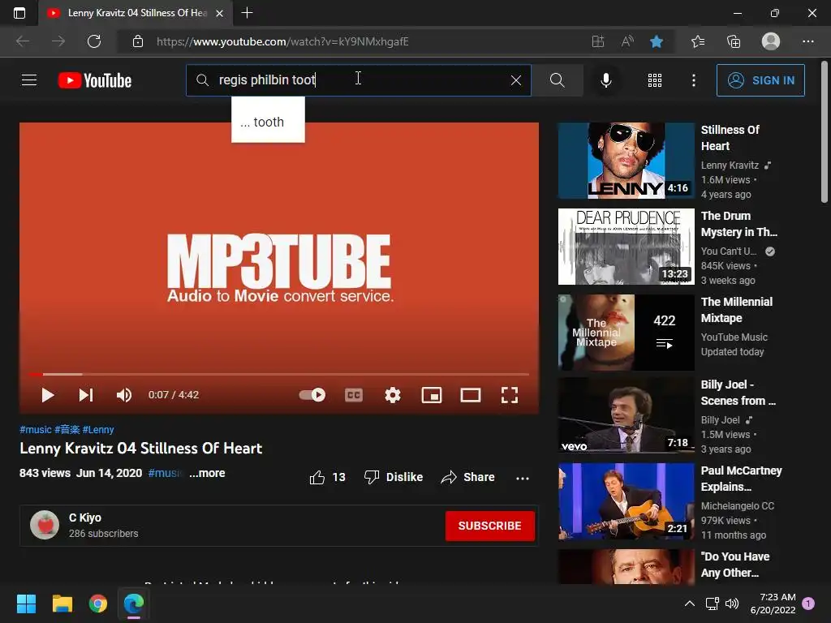Image resolution: width=831 pixels, height=623 pixels.
Task: Select the '... tooth' search suggestion
Action: tap(268, 122)
